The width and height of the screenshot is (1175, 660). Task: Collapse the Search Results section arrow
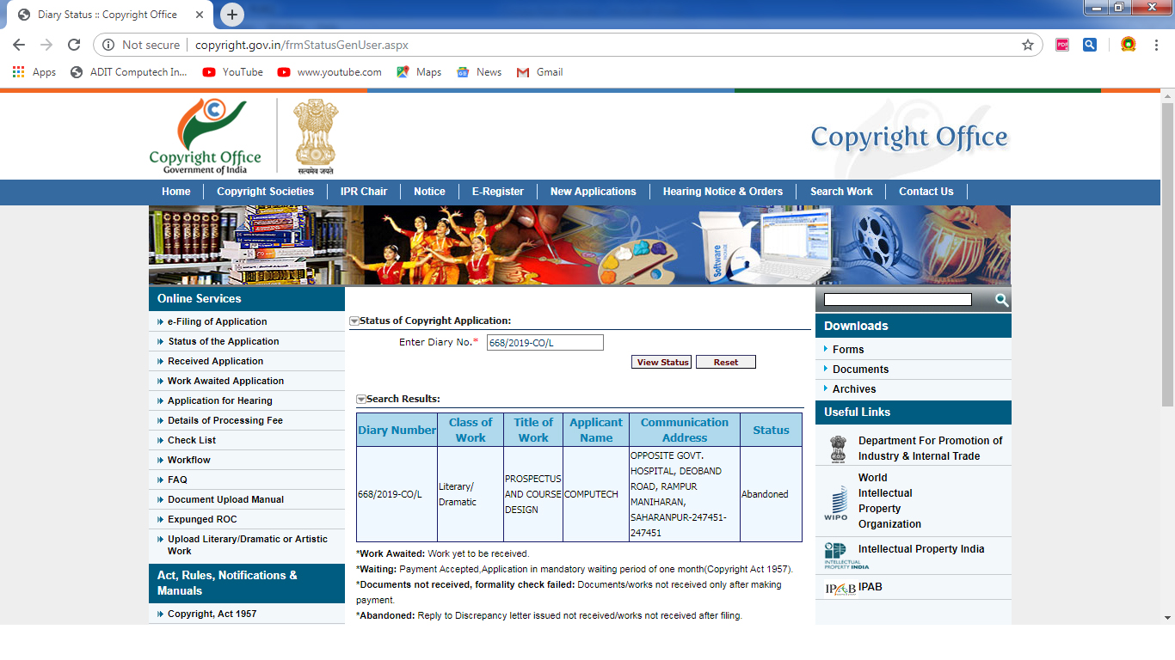click(361, 400)
